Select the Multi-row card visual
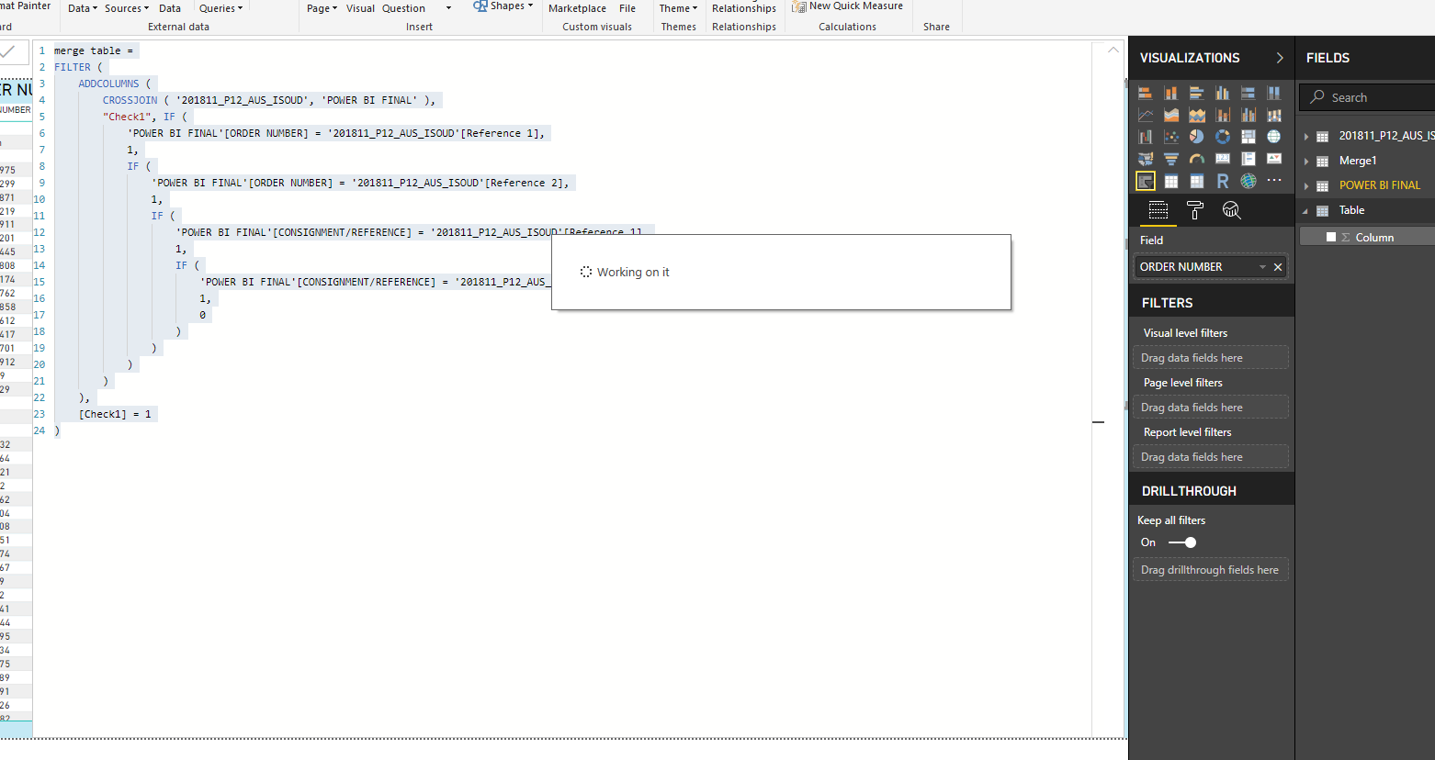 point(1249,159)
